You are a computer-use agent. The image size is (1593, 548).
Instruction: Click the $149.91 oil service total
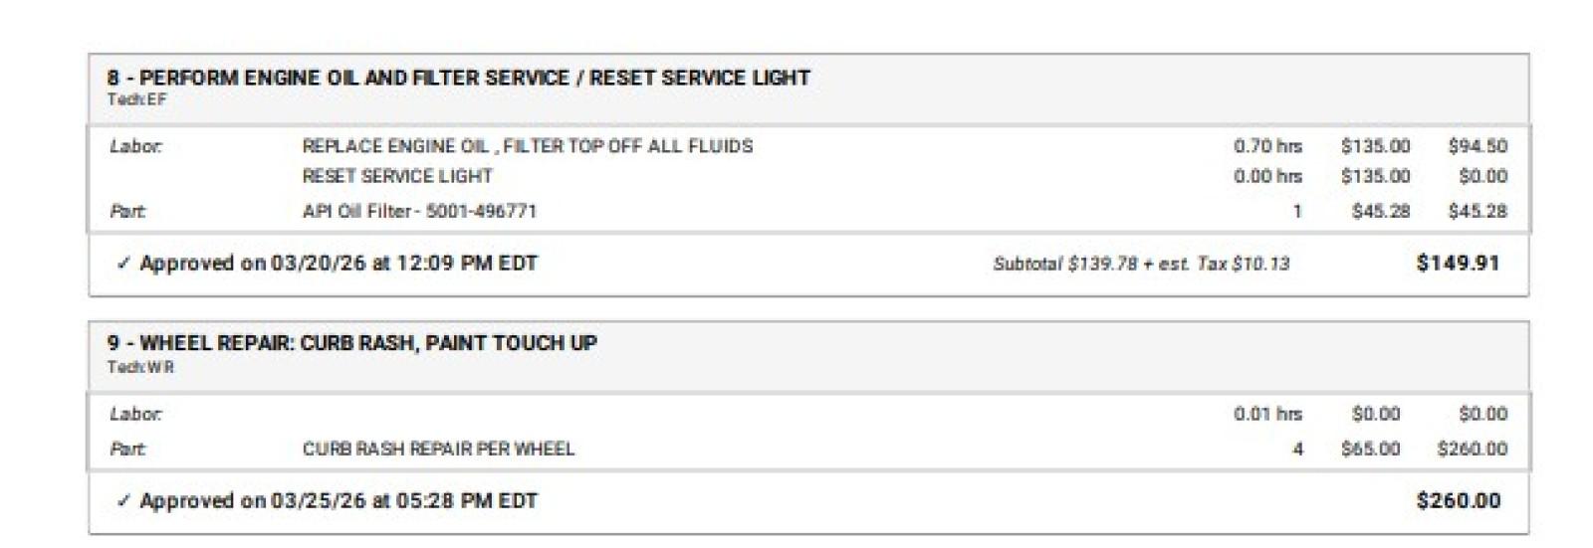click(x=1458, y=264)
